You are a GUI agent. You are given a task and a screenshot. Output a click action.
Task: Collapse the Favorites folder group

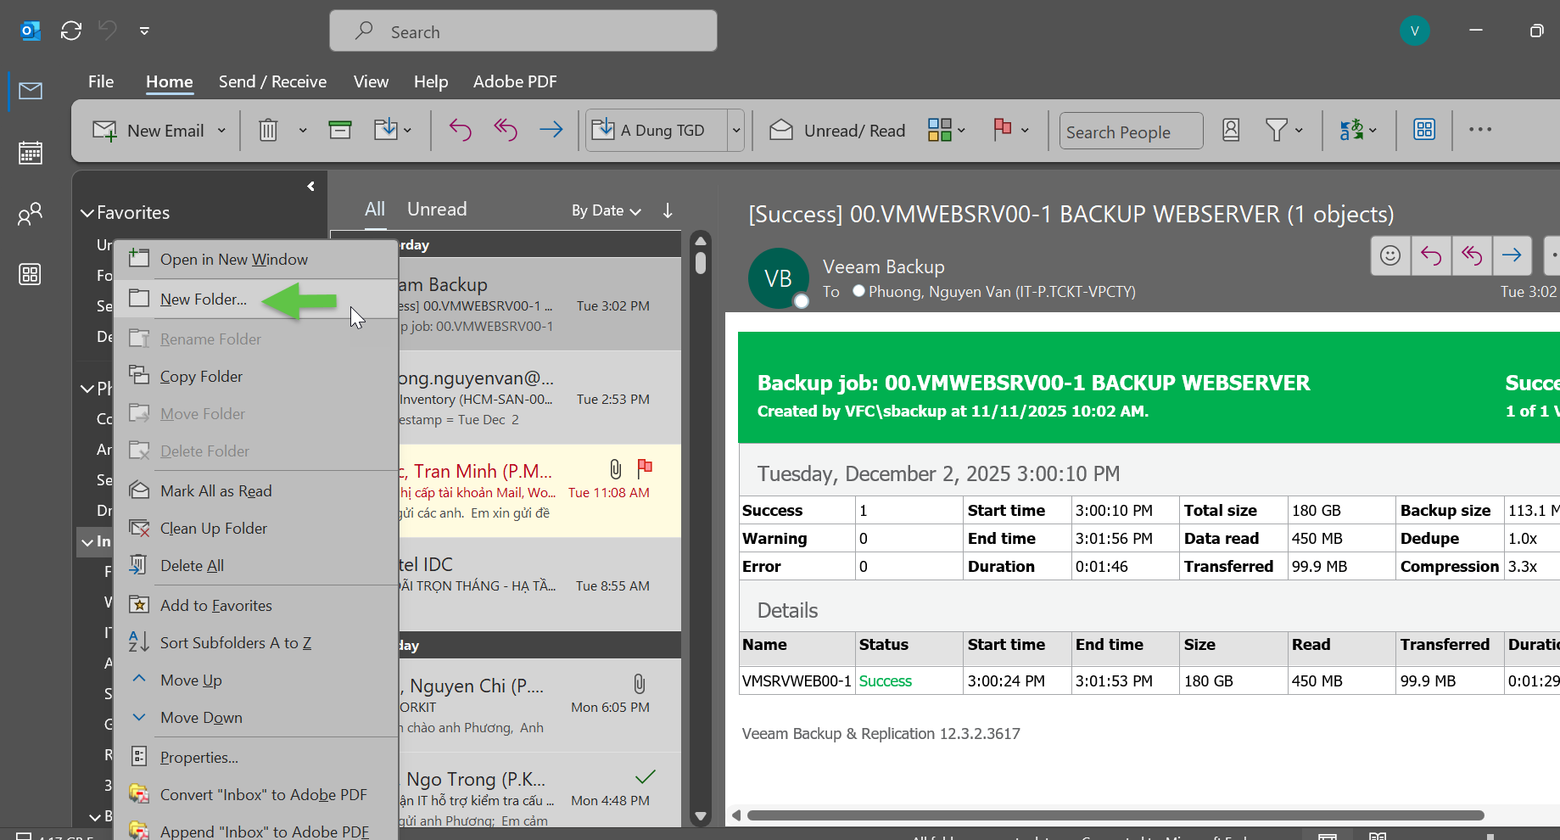(x=87, y=213)
